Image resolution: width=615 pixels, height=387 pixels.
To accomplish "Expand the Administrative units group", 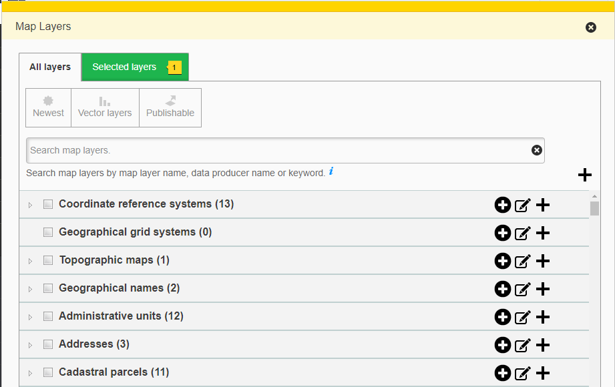I will point(30,316).
